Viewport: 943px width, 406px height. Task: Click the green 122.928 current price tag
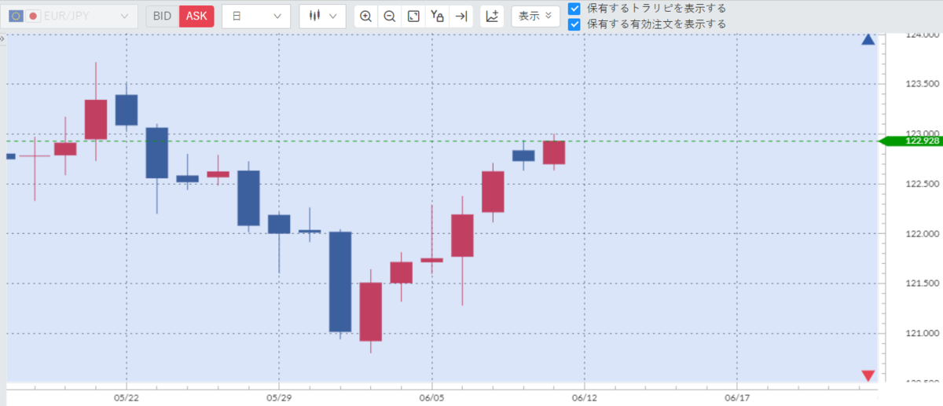pyautogui.click(x=912, y=141)
